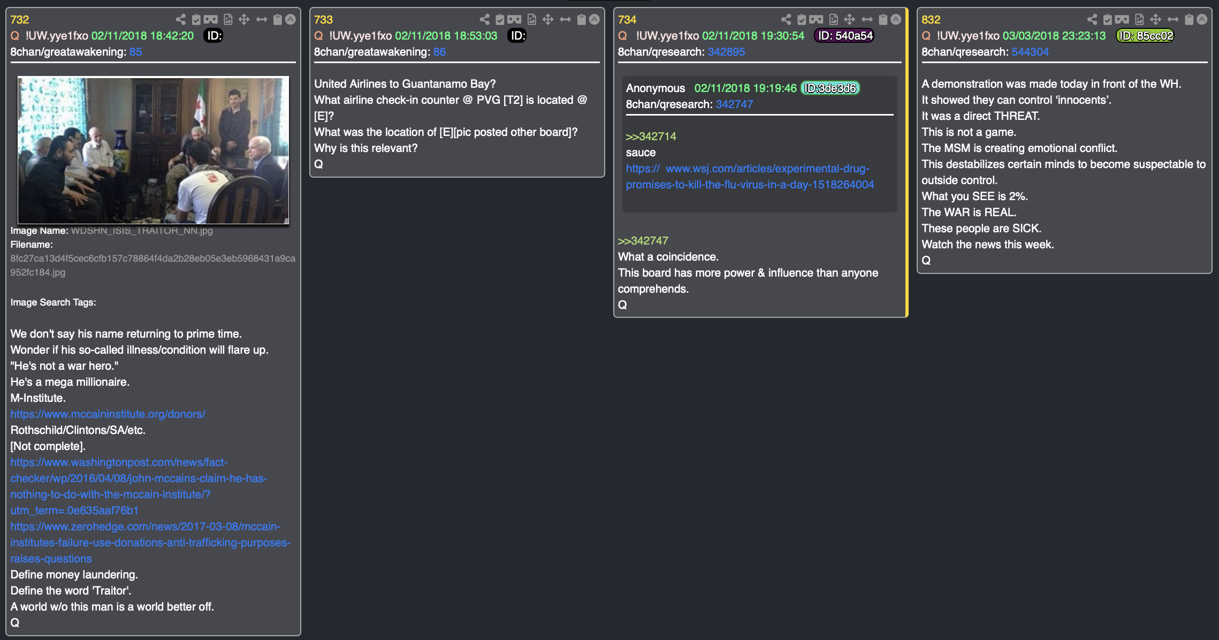Click the four-way move icon on post 734
The image size is (1219, 640).
[x=850, y=20]
